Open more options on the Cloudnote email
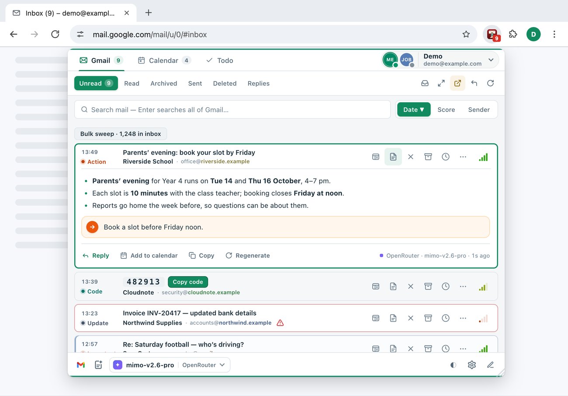This screenshot has width=568, height=396. tap(463, 287)
